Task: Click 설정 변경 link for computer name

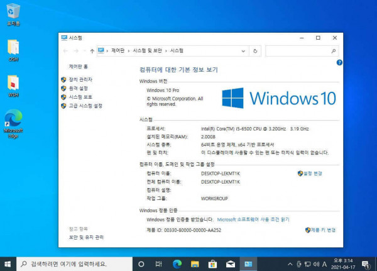Action: pyautogui.click(x=312, y=174)
